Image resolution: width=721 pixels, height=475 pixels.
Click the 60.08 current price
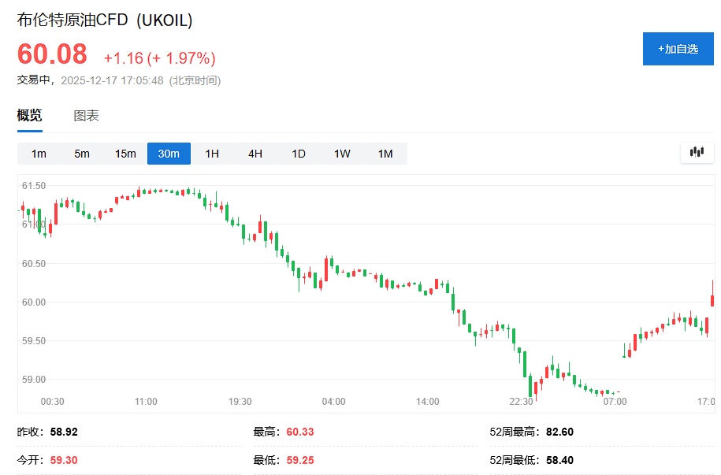(x=52, y=54)
